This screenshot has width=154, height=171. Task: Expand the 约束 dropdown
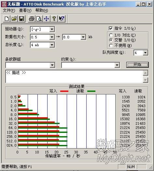[x=117, y=65]
